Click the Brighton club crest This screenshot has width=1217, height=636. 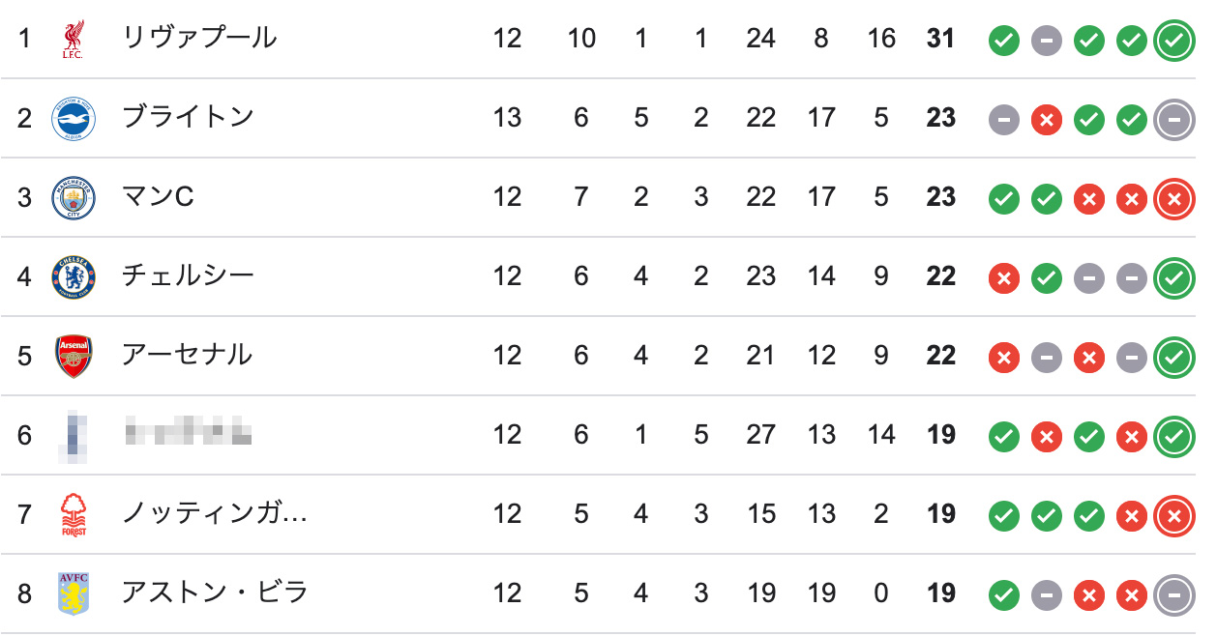coord(74,118)
